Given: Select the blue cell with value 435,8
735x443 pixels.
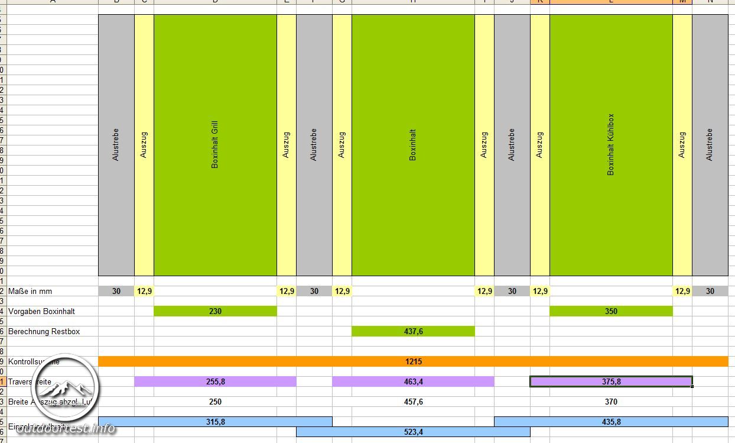Looking at the screenshot, I should click(x=611, y=422).
